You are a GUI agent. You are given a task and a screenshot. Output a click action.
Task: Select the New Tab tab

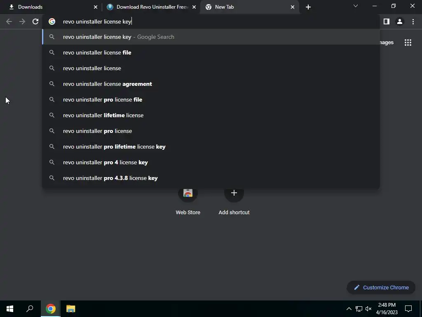coord(249,7)
